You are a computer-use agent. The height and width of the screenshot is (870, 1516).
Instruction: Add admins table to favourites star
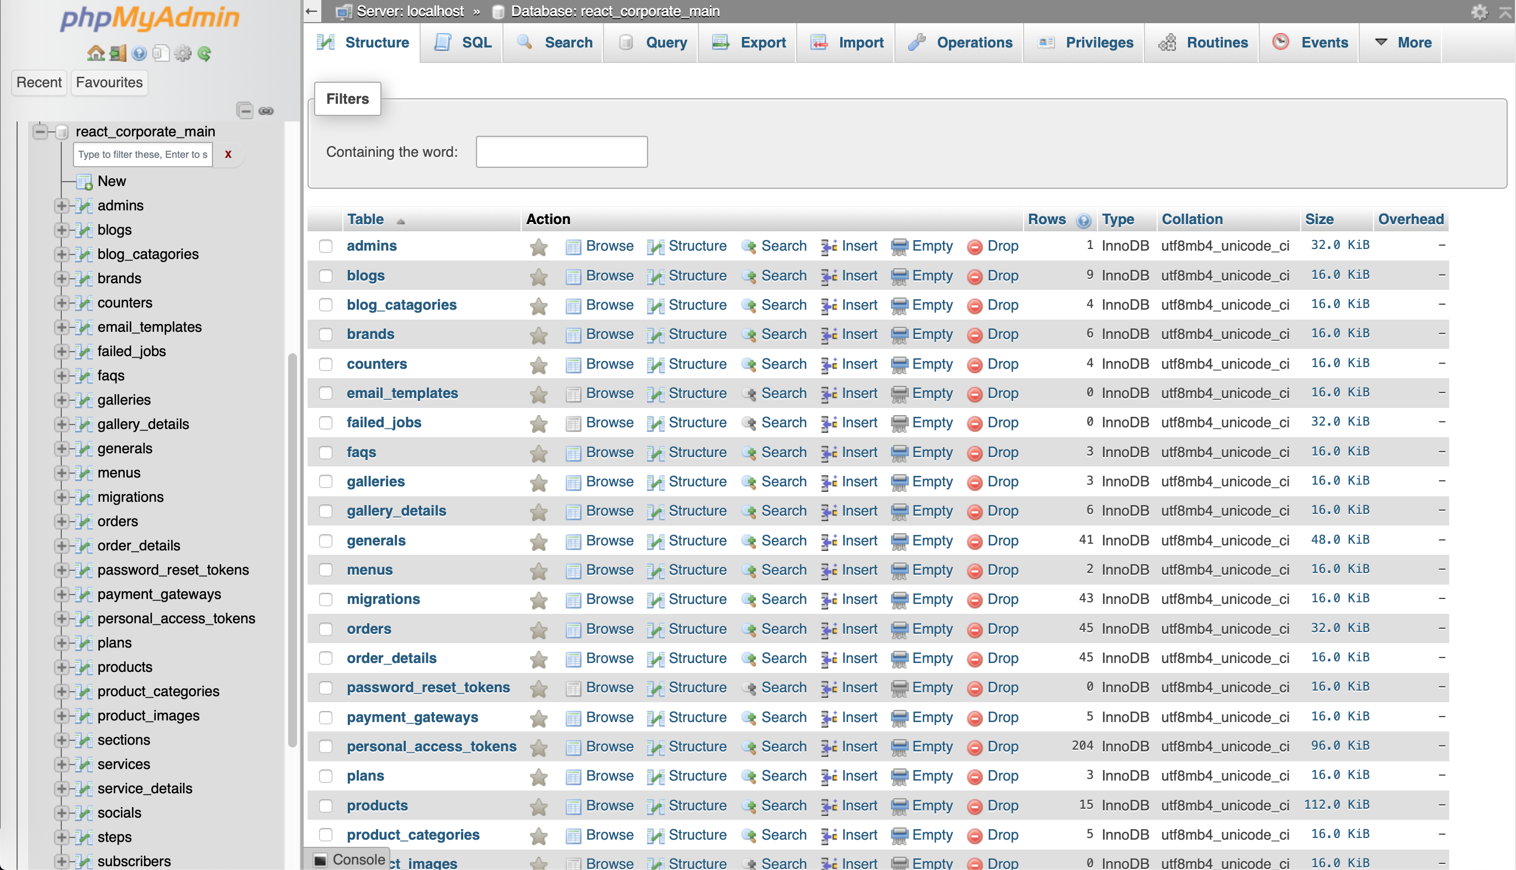pyautogui.click(x=538, y=247)
